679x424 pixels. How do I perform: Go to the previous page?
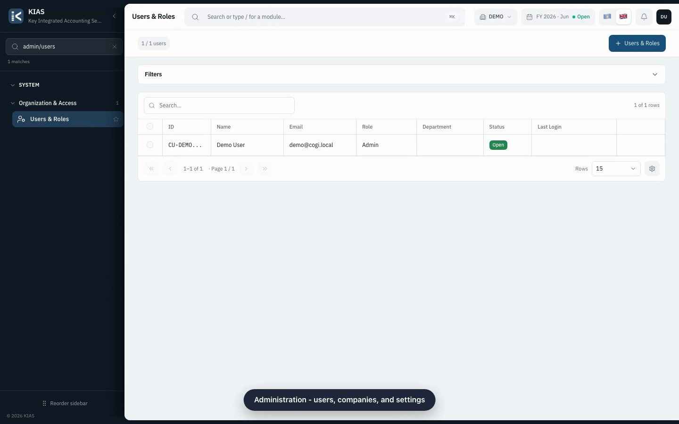(170, 169)
